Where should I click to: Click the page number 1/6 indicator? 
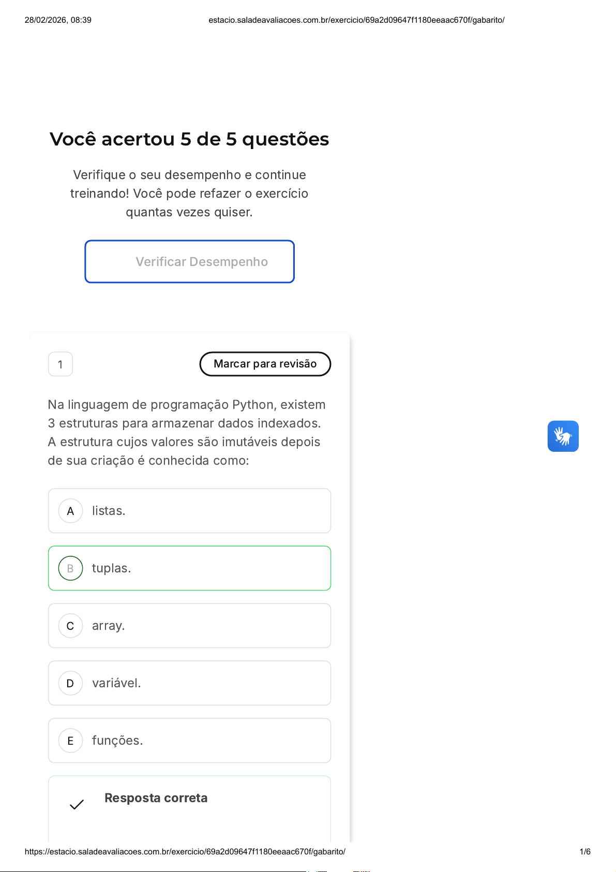[x=585, y=852]
